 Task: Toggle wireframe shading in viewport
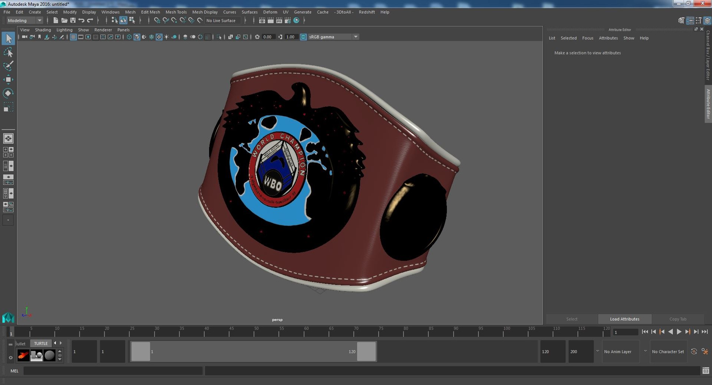(129, 37)
